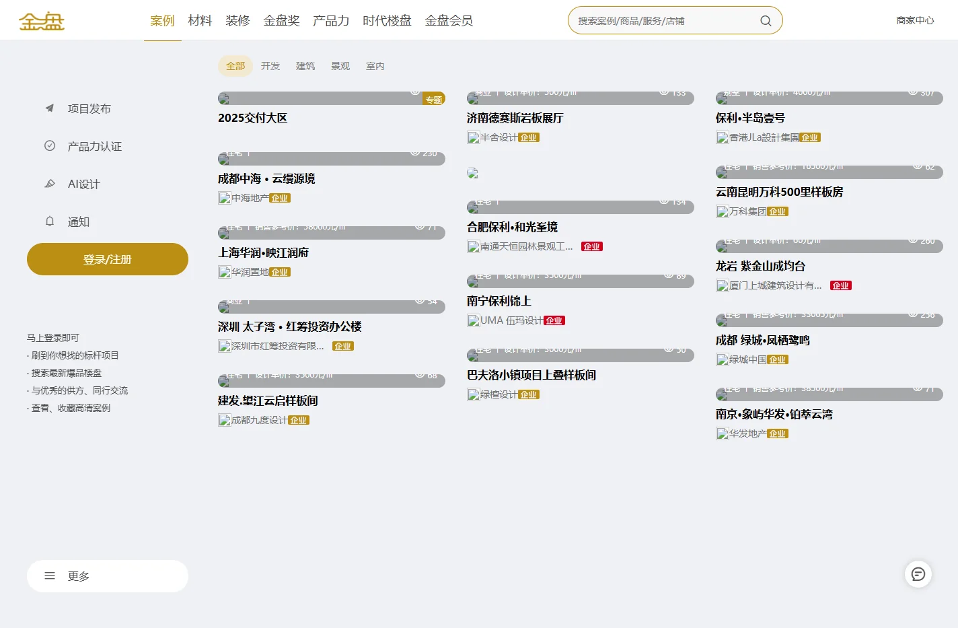Open the 产品力 navigation tab
Viewport: 958px width, 628px height.
(331, 21)
